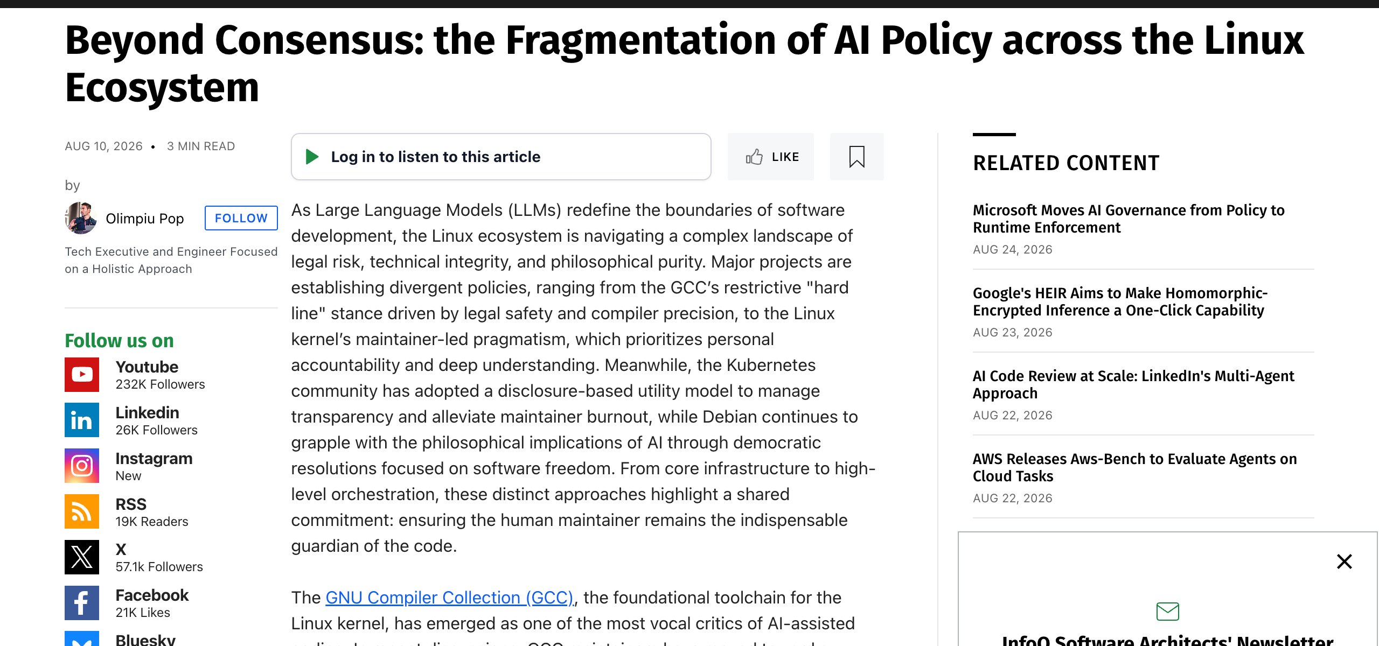Click the Linkedin 26K Followers label

click(x=157, y=420)
